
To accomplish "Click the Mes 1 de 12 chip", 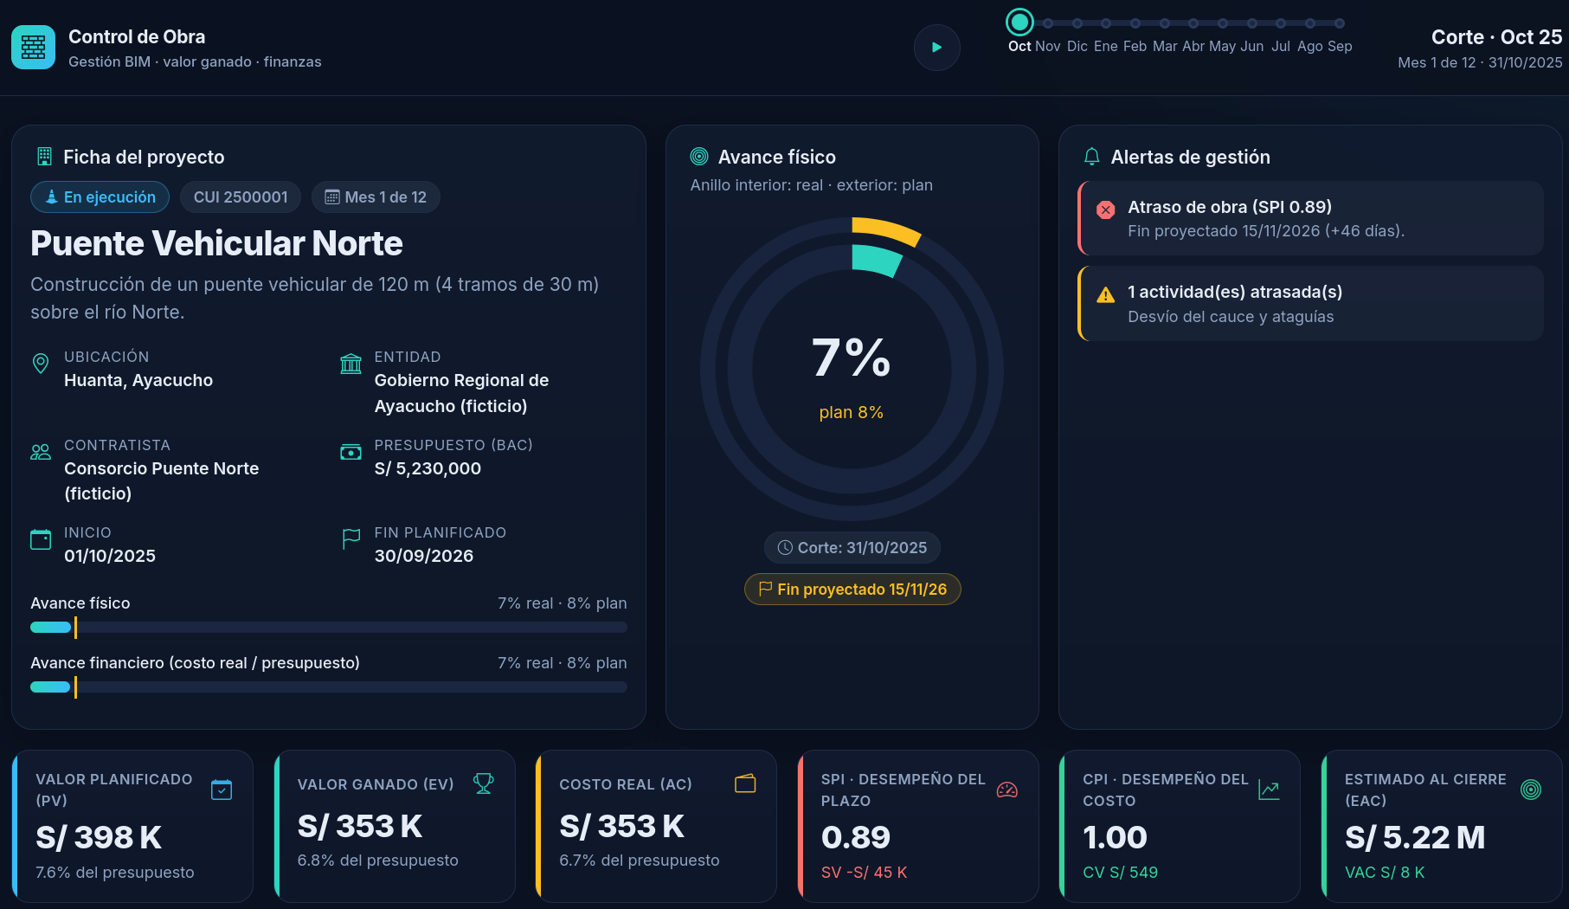I will click(x=376, y=197).
